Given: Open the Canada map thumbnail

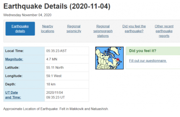Looking at the screenshot, I should [109, 58].
